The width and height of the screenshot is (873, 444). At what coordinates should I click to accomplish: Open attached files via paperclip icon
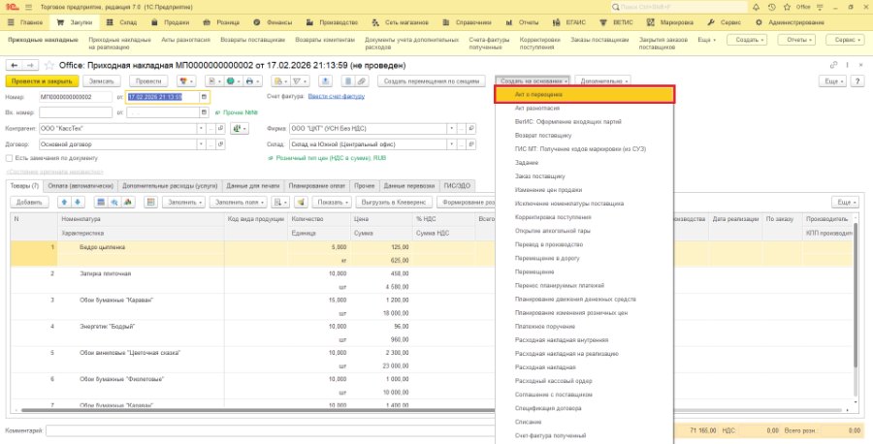(x=361, y=81)
